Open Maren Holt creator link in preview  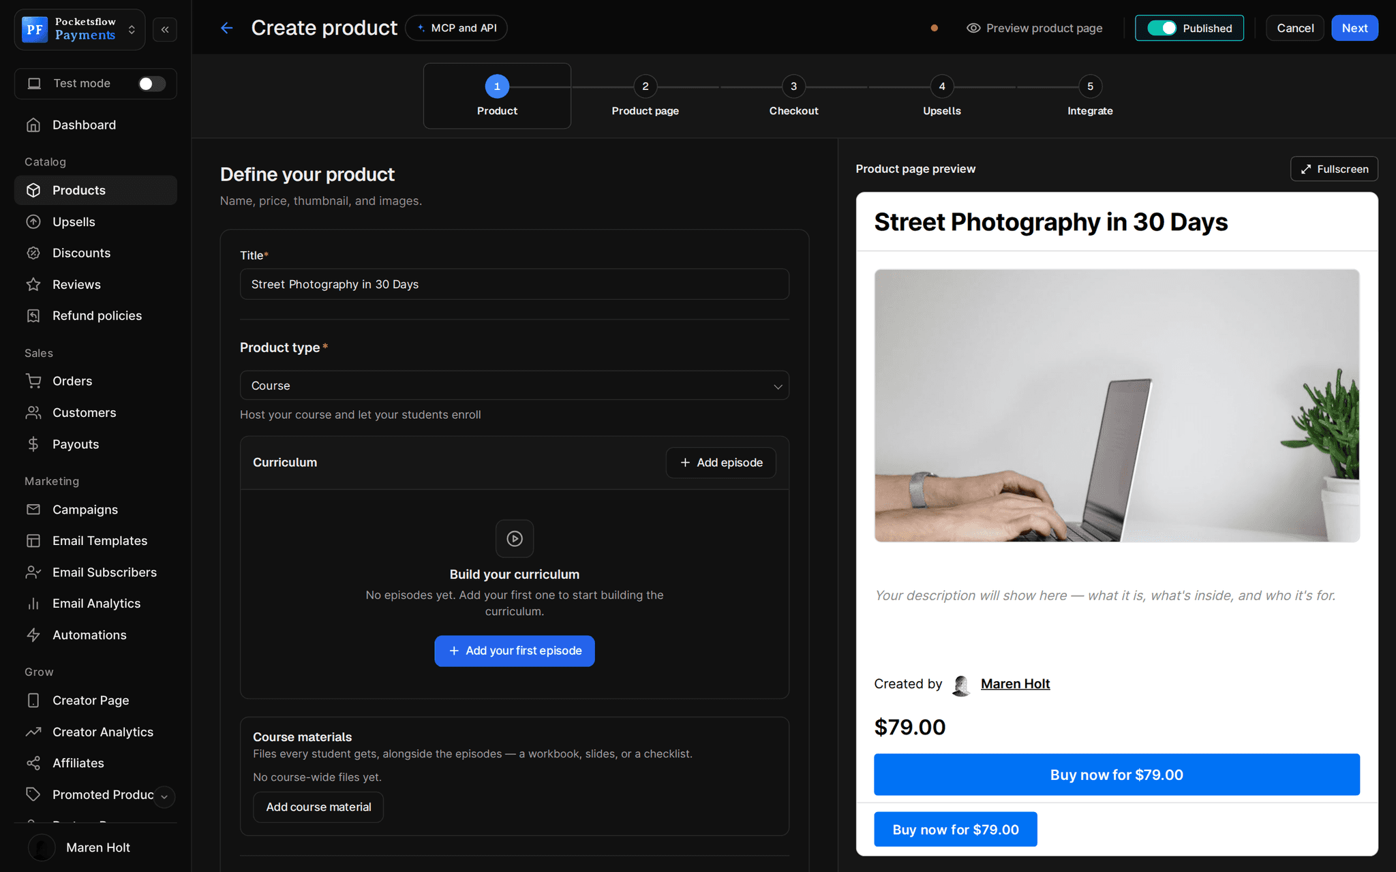pos(1015,683)
